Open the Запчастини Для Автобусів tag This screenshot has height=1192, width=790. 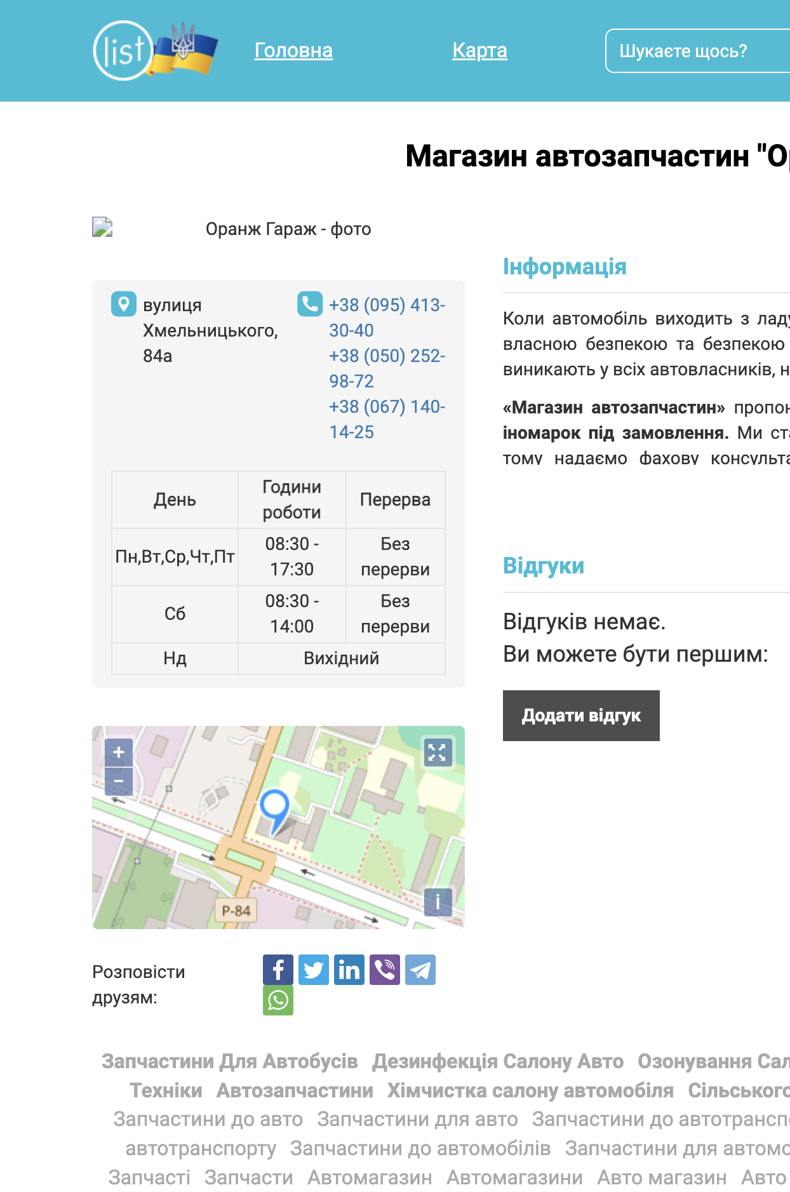click(x=230, y=1061)
